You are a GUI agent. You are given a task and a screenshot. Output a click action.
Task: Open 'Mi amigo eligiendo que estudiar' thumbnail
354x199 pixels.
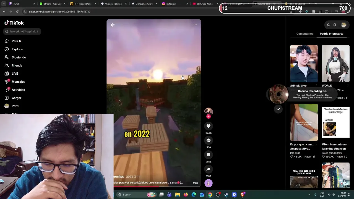click(x=304, y=175)
